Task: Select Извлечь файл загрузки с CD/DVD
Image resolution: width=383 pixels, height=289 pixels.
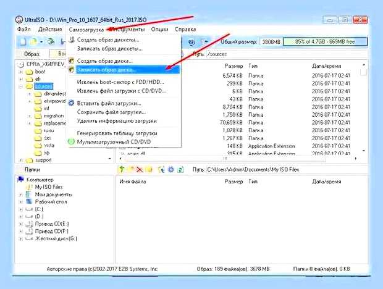Action: (x=124, y=91)
